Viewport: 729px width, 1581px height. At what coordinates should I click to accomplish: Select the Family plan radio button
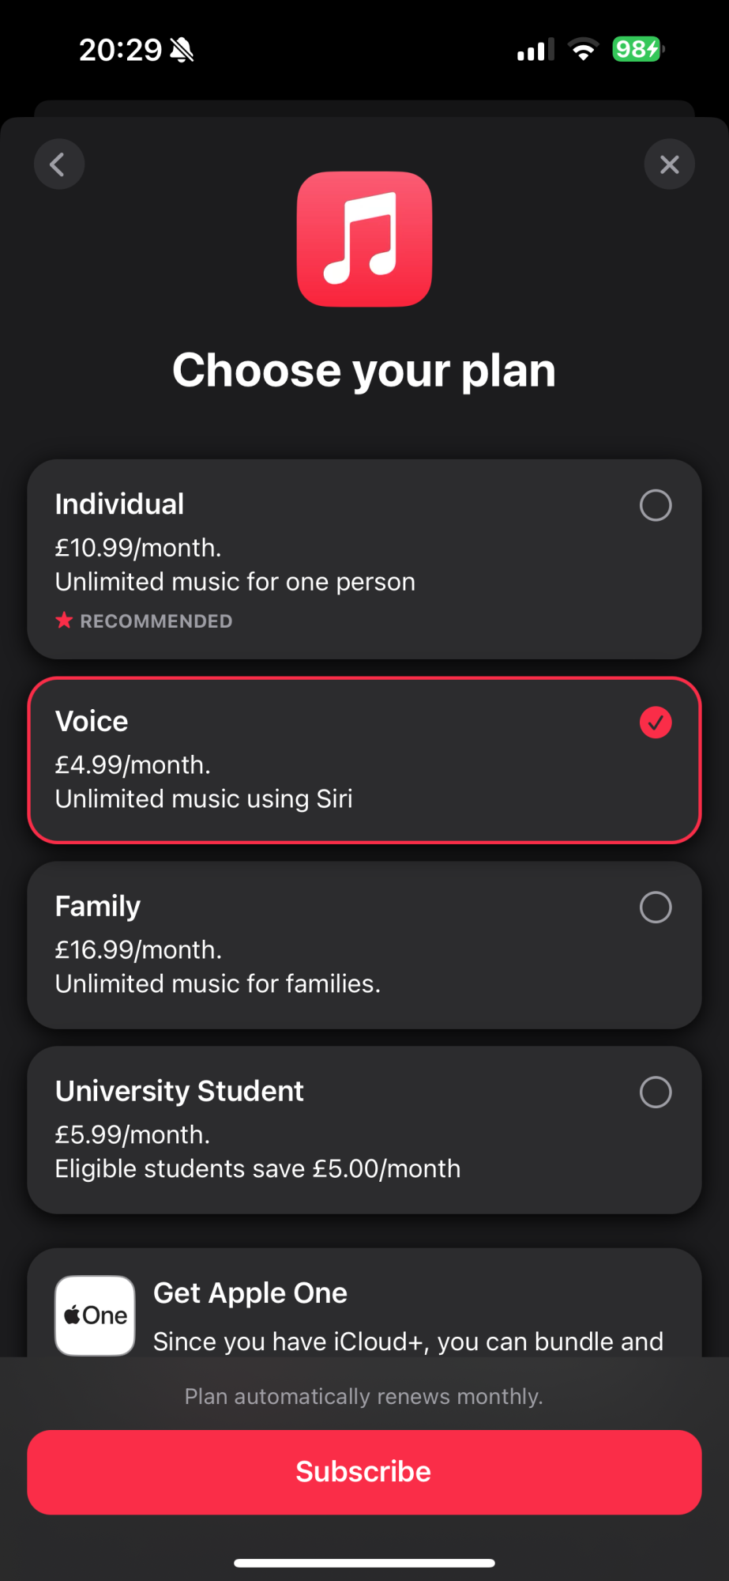pyautogui.click(x=656, y=907)
